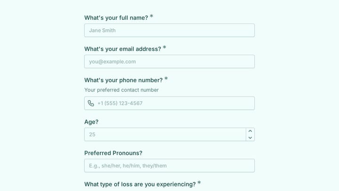Focus the full name input field
339x191 pixels.
(169, 30)
